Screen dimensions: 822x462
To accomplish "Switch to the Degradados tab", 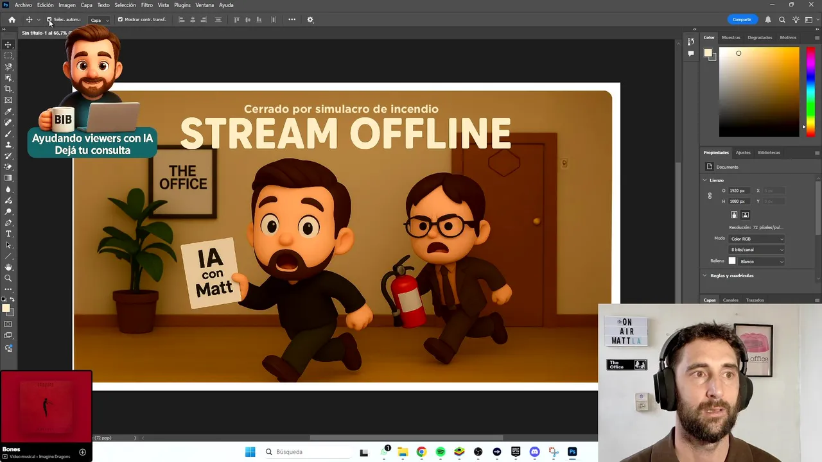I will [760, 37].
